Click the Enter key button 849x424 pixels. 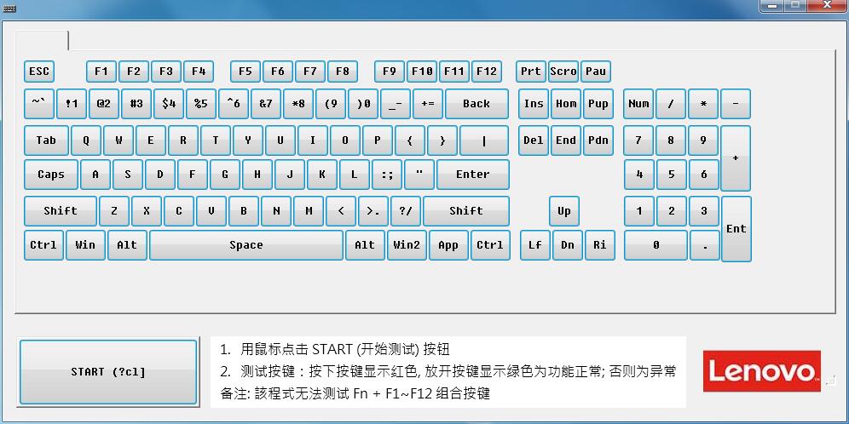(x=473, y=175)
